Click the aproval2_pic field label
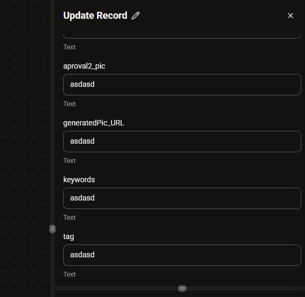The image size is (305, 297). pyautogui.click(x=84, y=66)
